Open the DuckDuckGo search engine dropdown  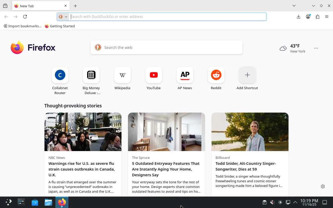[63, 17]
